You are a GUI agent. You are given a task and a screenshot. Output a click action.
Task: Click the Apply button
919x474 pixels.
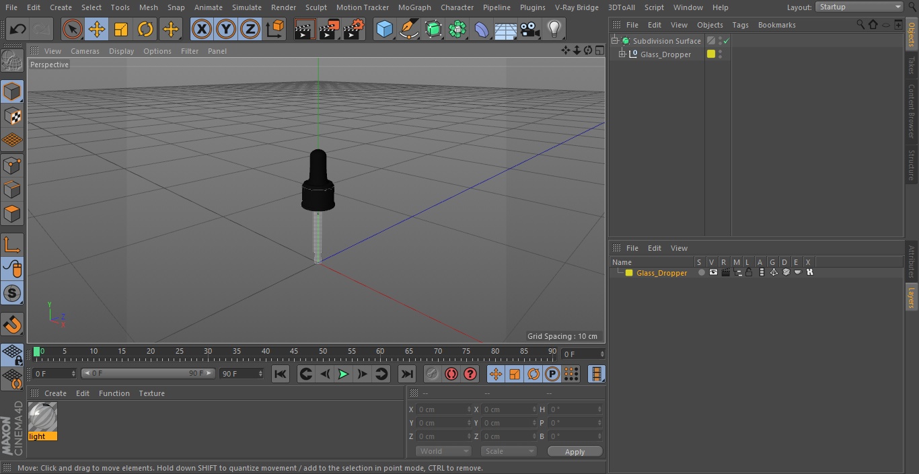point(575,452)
